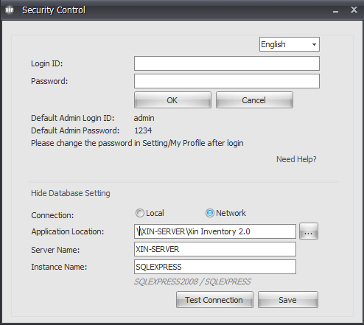Image resolution: width=364 pixels, height=325 pixels.
Task: Click into the Application Location path field
Action: [x=215, y=231]
